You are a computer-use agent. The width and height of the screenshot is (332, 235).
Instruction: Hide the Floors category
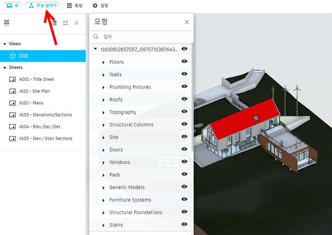184,61
